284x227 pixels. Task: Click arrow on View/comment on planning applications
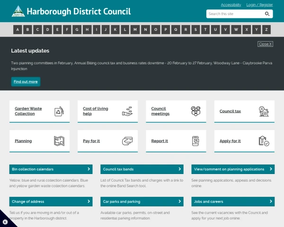click(x=271, y=169)
